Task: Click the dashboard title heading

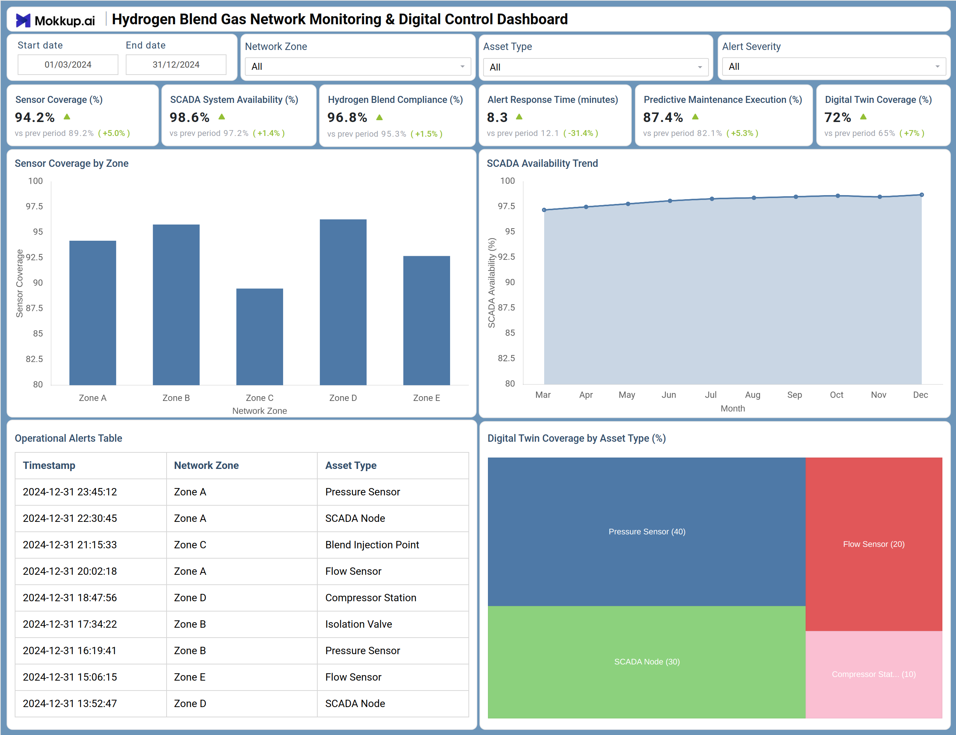Action: point(340,19)
